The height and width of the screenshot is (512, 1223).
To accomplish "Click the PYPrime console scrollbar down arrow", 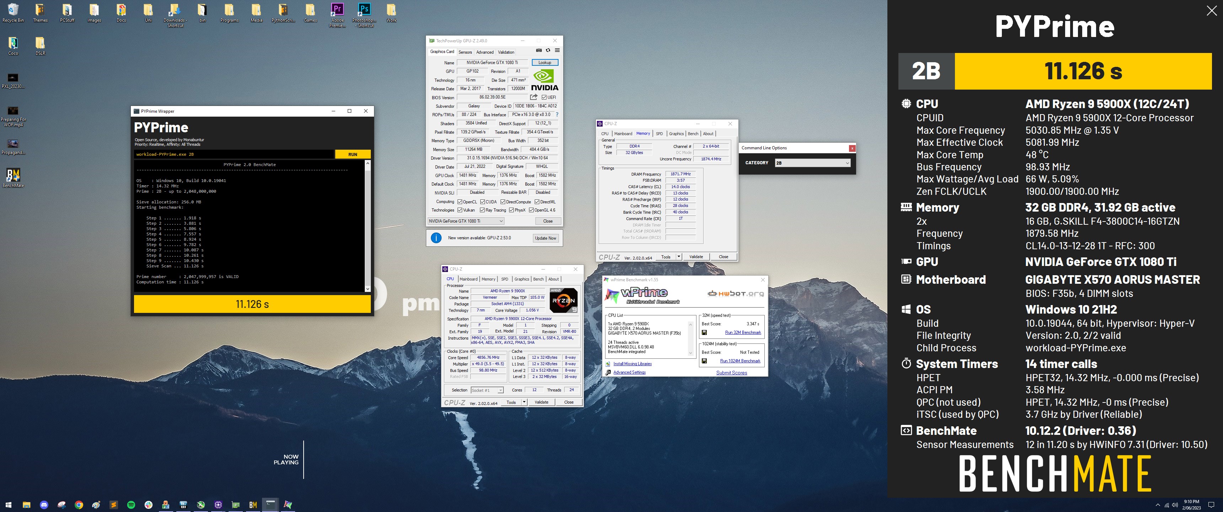I will pos(368,289).
